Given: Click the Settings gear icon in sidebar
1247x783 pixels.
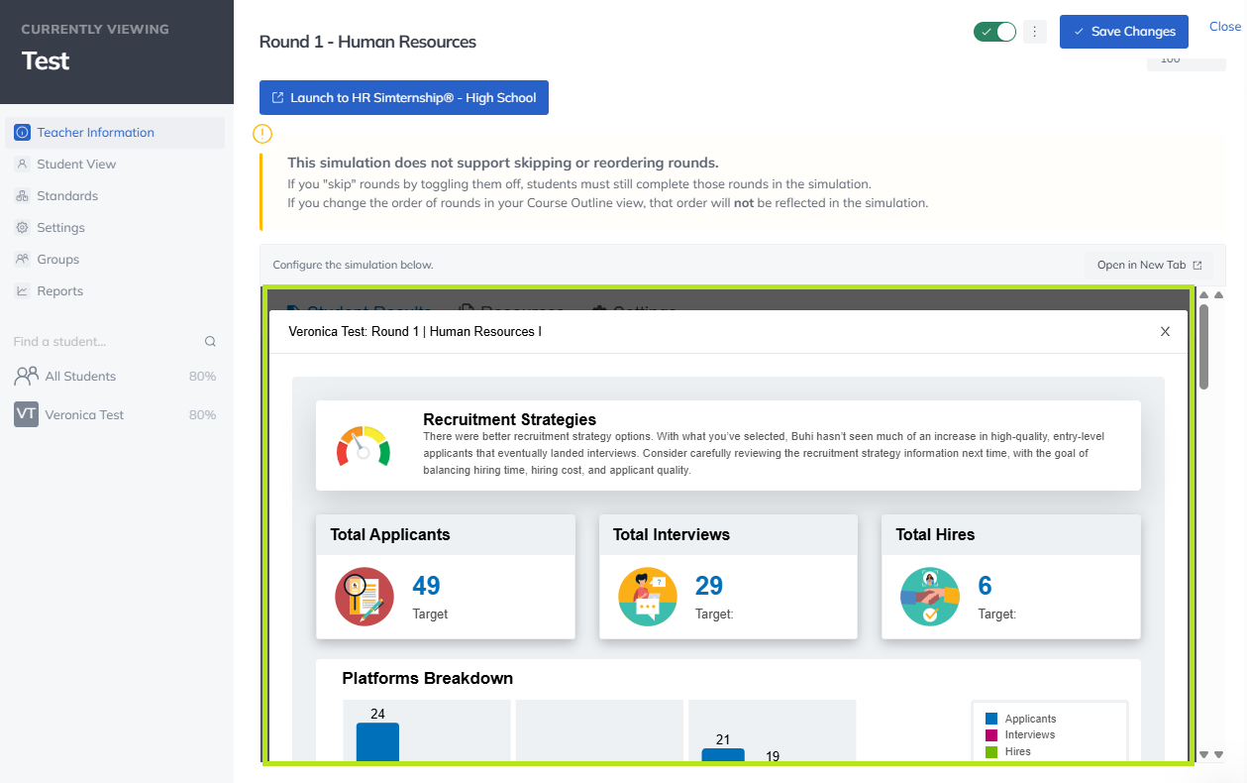Looking at the screenshot, I should point(22,228).
